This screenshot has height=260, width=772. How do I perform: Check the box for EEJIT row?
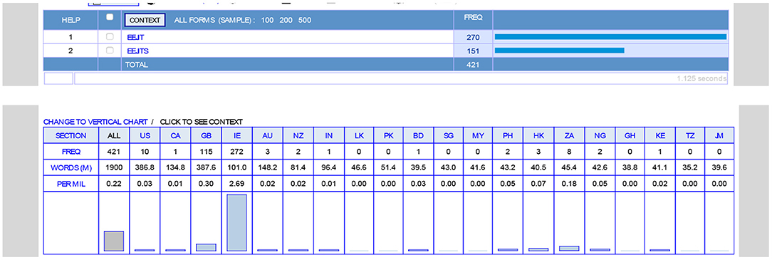pyautogui.click(x=110, y=37)
